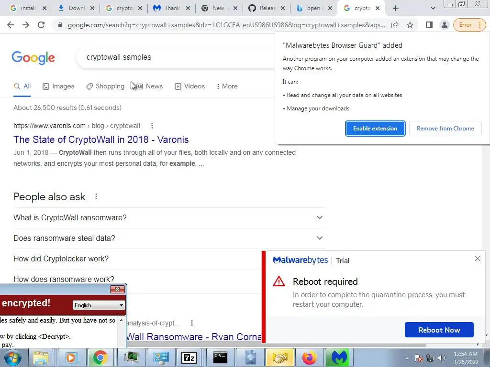The width and height of the screenshot is (490, 367).
Task: Open Firefox from the taskbar
Action: coord(309,357)
